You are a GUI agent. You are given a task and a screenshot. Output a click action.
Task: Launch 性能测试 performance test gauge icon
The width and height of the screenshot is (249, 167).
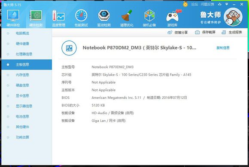point(81,18)
